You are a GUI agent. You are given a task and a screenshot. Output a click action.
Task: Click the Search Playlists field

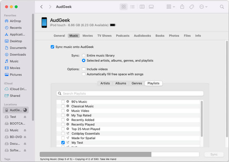click(x=130, y=94)
